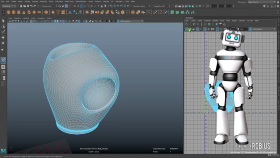280x158 pixels.
Task: Choose the Paint Selection tool
Action: point(3,32)
